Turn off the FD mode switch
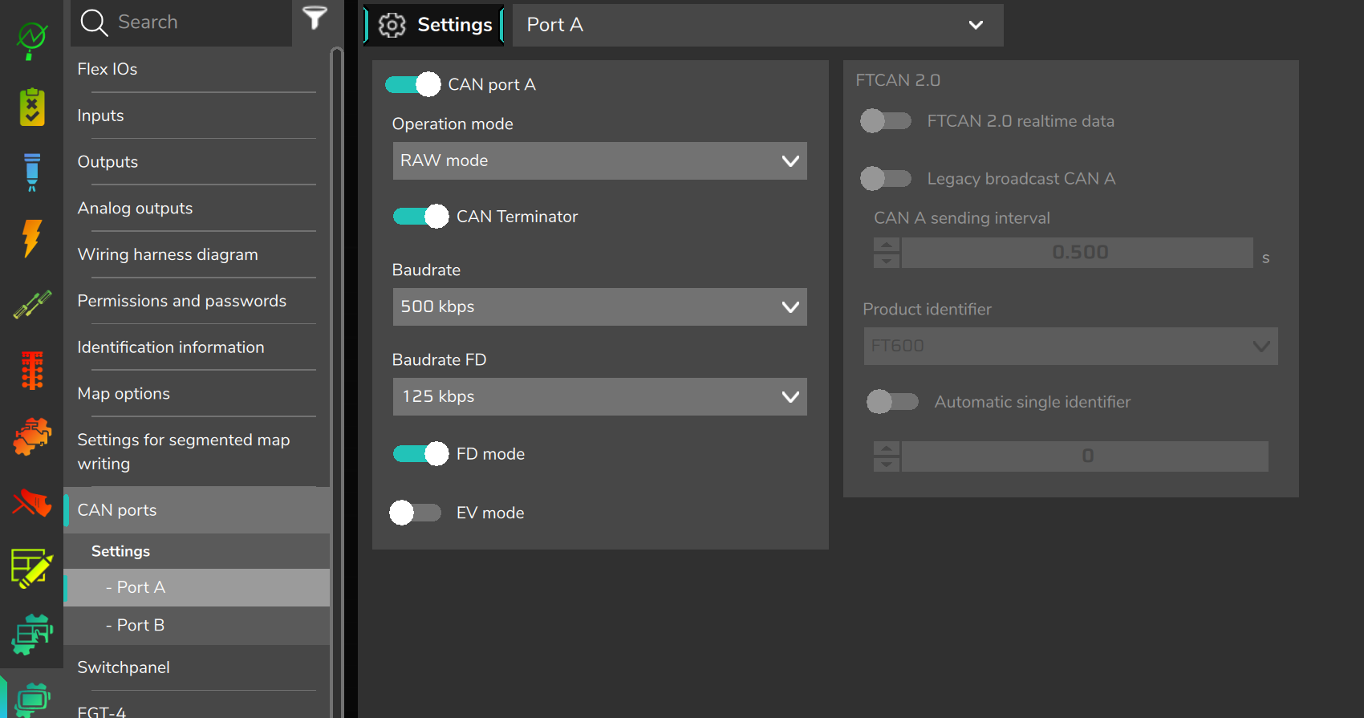This screenshot has height=718, width=1364. tap(420, 453)
